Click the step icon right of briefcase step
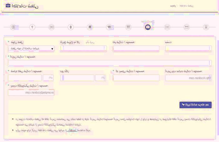Image resolution: width=219 pixels, height=142 pixels. [167, 27]
